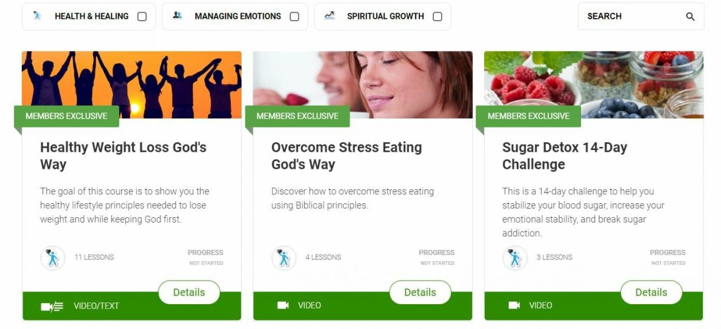721x329 pixels.
Task: Open Details for Overcome Stress Eating course
Action: (420, 292)
